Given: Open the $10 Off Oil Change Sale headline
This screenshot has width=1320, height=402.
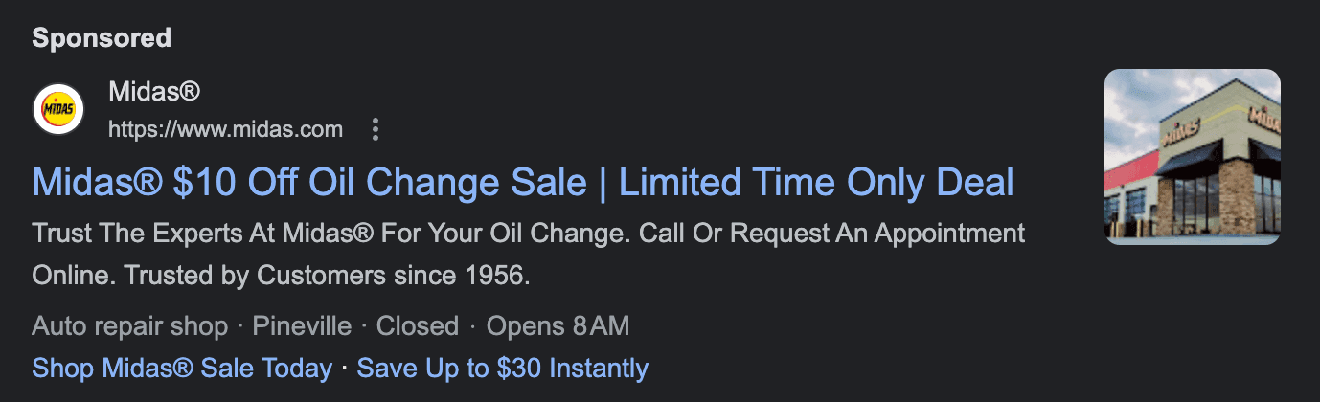Looking at the screenshot, I should click(309, 182).
